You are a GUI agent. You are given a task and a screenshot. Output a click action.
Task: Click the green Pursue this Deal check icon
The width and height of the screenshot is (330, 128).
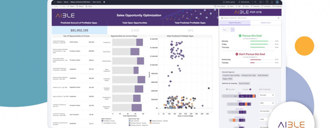pyautogui.click(x=240, y=36)
